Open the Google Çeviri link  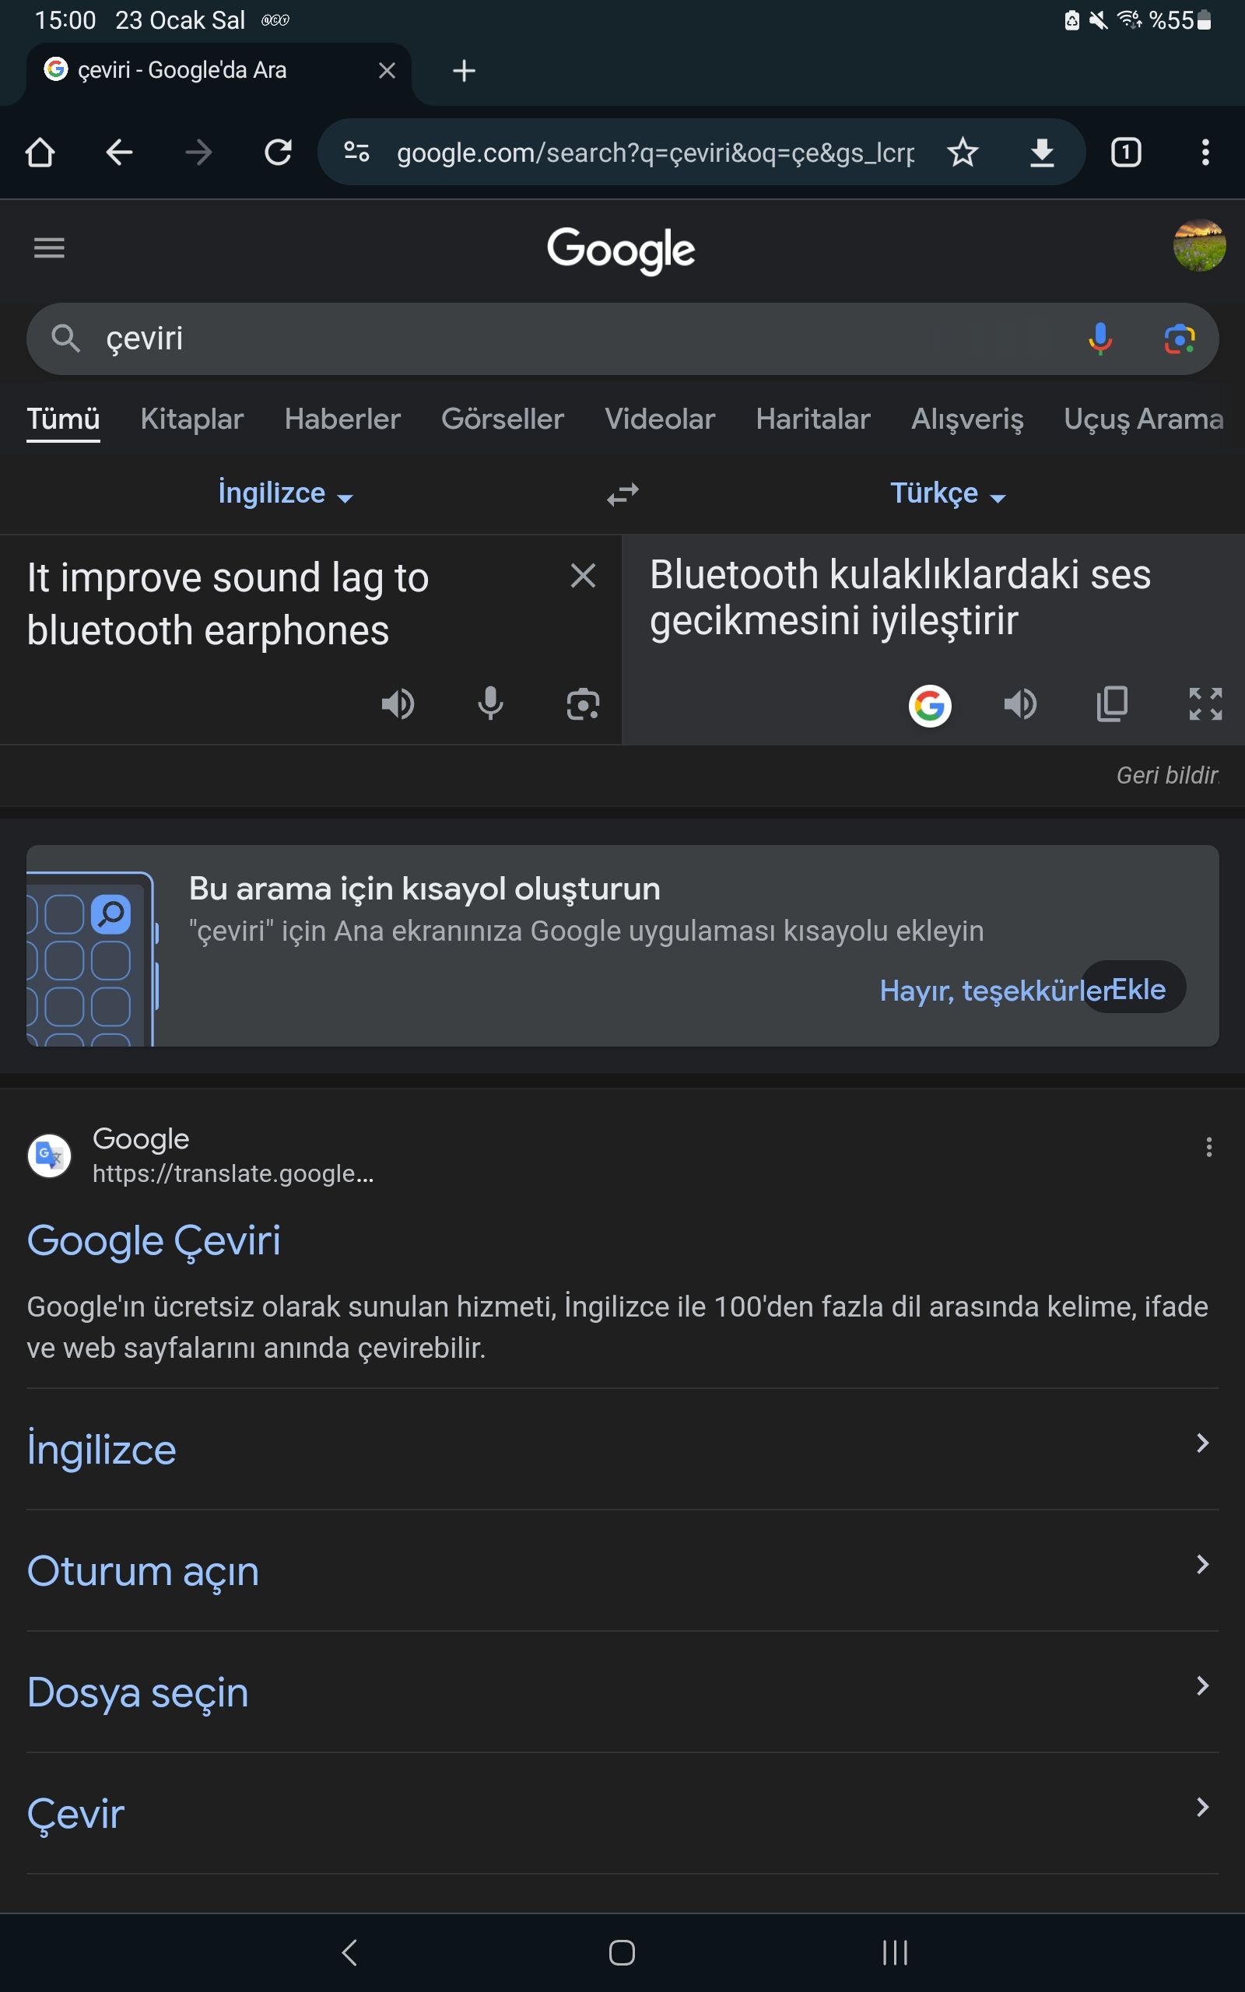[154, 1240]
